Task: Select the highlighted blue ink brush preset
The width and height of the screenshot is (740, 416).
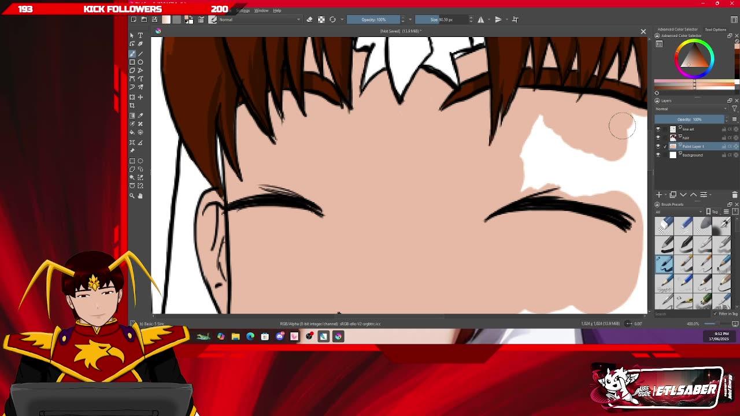Action: coord(664,264)
